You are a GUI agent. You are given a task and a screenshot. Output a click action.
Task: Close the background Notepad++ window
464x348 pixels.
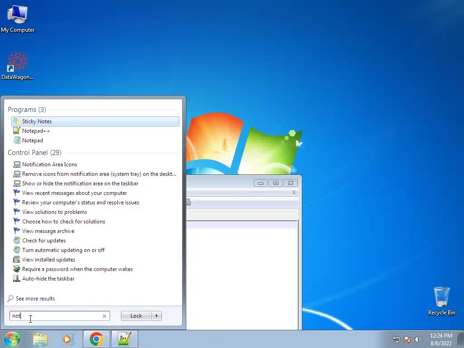tap(290, 183)
